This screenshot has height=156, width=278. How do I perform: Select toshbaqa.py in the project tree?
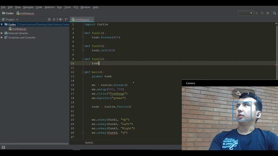(x=17, y=29)
